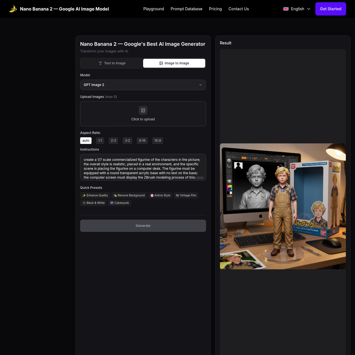This screenshot has height=355, width=355.
Task: Apply the Remove Background preset
Action: (x=129, y=196)
